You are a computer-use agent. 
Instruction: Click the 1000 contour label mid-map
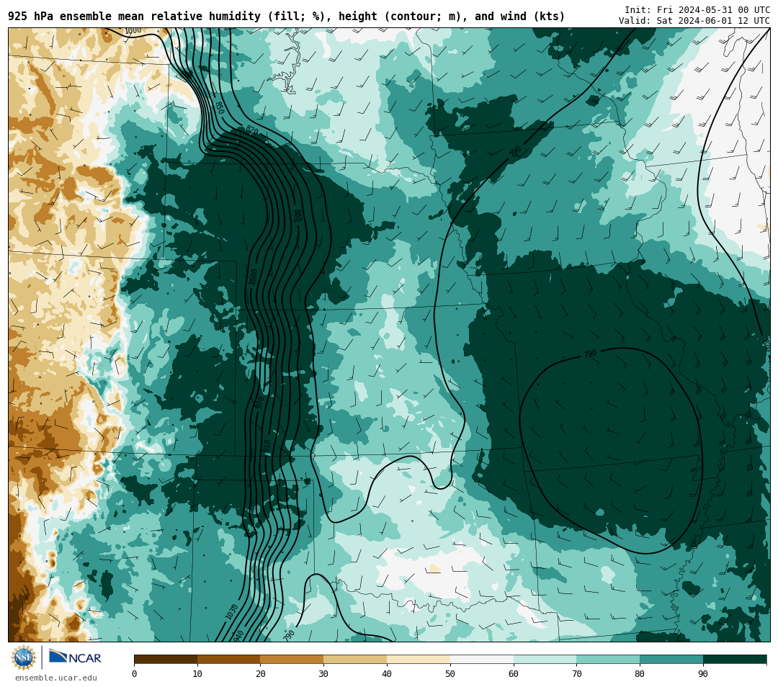253,277
